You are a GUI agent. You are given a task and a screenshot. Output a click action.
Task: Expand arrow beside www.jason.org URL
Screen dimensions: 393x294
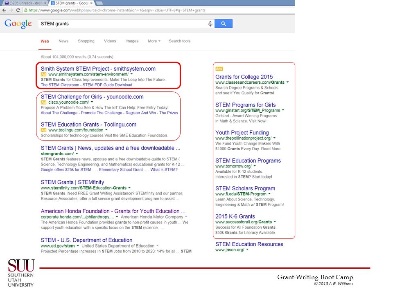point(247,249)
